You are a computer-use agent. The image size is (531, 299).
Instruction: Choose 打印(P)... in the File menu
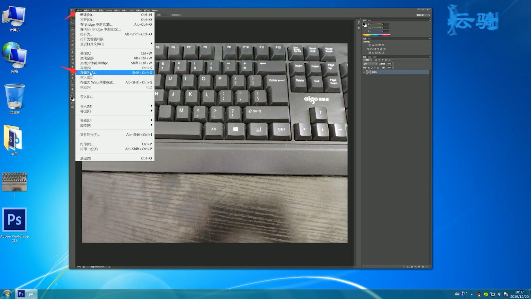coord(115,144)
